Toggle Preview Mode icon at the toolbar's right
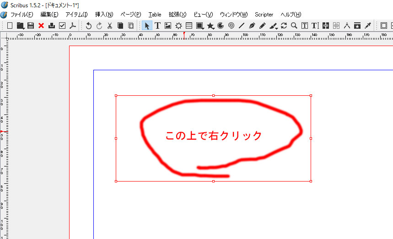 point(384,26)
